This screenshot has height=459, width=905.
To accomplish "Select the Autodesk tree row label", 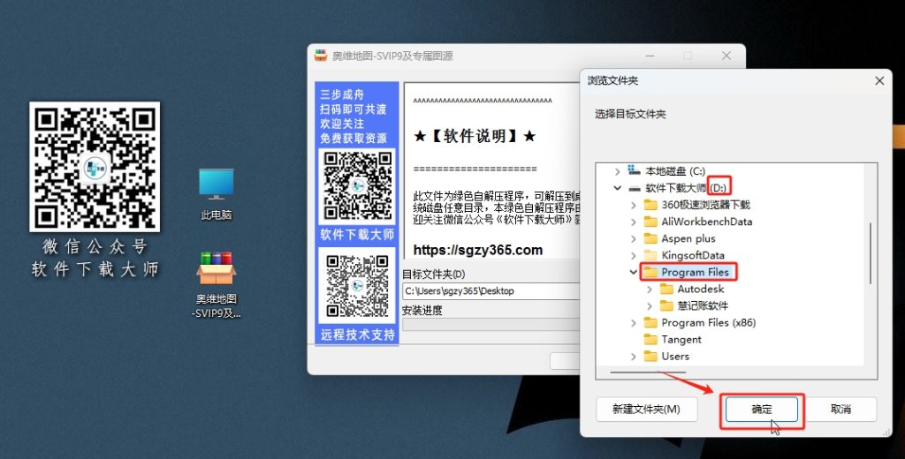I will (x=700, y=289).
